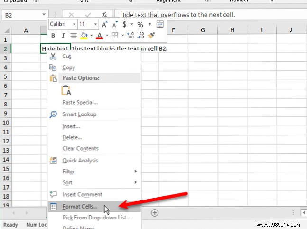Click Merge and Center icon in mini toolbar

pyautogui.click(x=160, y=24)
